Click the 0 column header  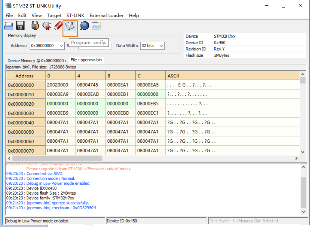pos(60,76)
